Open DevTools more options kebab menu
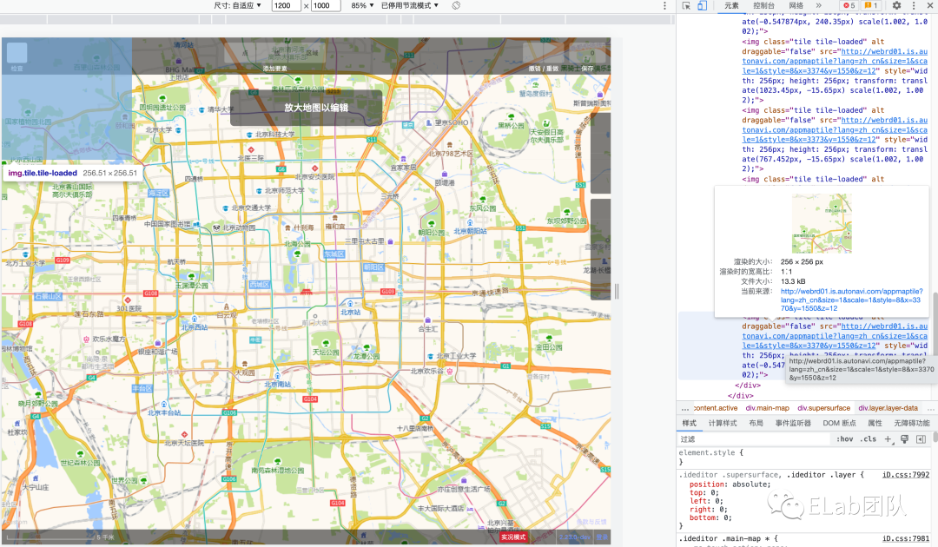This screenshot has width=938, height=547. point(913,5)
